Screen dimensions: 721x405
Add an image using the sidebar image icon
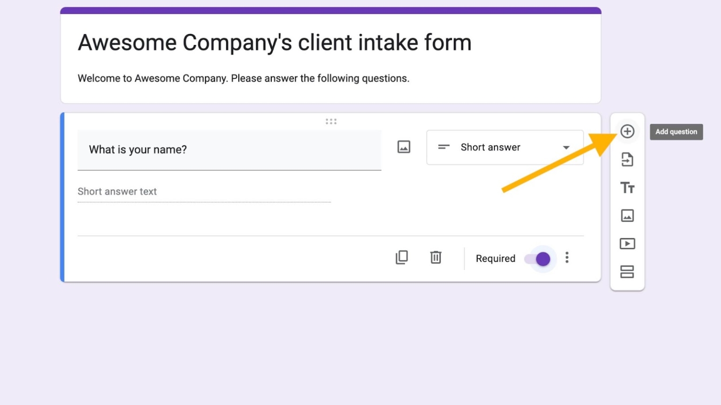point(628,216)
